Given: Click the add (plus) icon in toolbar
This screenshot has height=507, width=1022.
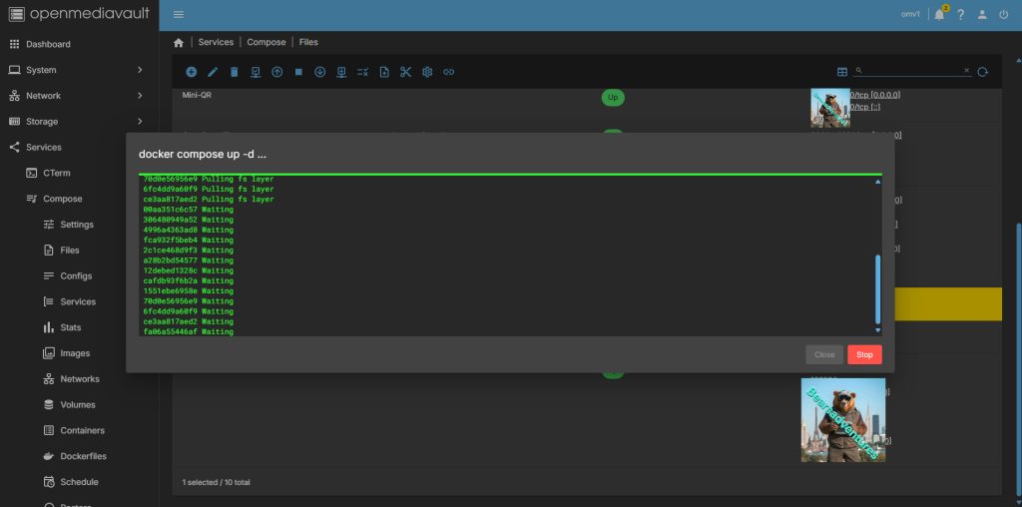Looking at the screenshot, I should point(192,72).
